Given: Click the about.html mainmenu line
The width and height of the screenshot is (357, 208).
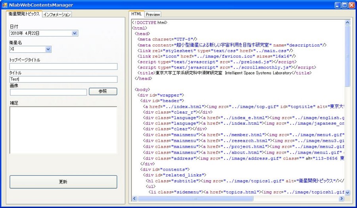Looking at the screenshot, I should pos(244,153).
